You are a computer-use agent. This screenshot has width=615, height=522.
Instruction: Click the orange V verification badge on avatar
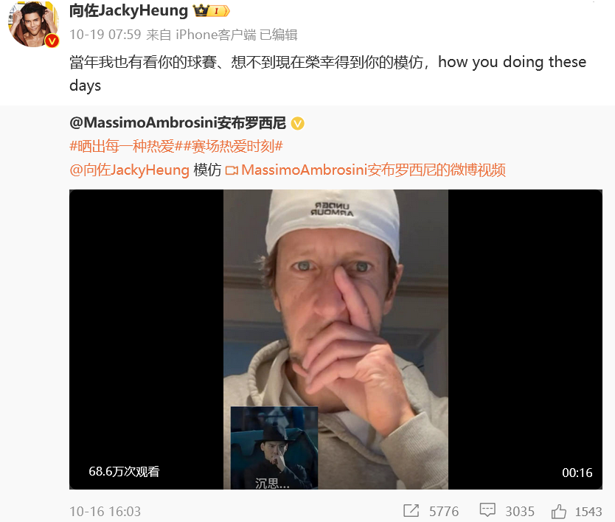[52, 41]
